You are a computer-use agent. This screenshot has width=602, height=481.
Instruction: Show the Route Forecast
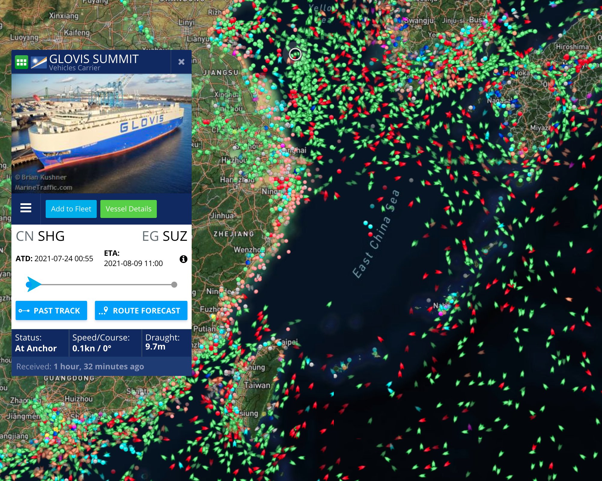click(x=141, y=310)
